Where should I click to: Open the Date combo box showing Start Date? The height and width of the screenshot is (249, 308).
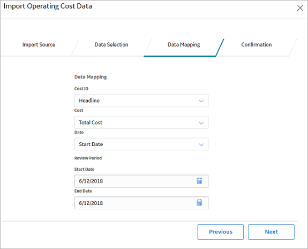coord(141,144)
